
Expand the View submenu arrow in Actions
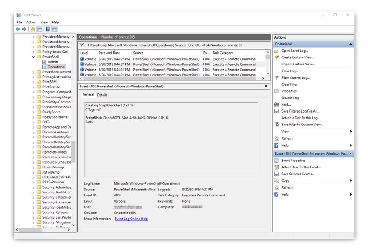pyautogui.click(x=351, y=132)
